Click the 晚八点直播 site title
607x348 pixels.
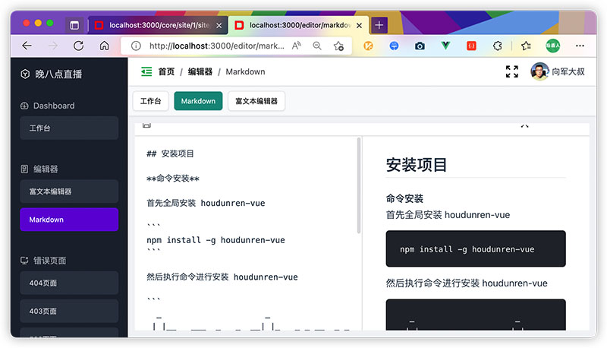(58, 74)
